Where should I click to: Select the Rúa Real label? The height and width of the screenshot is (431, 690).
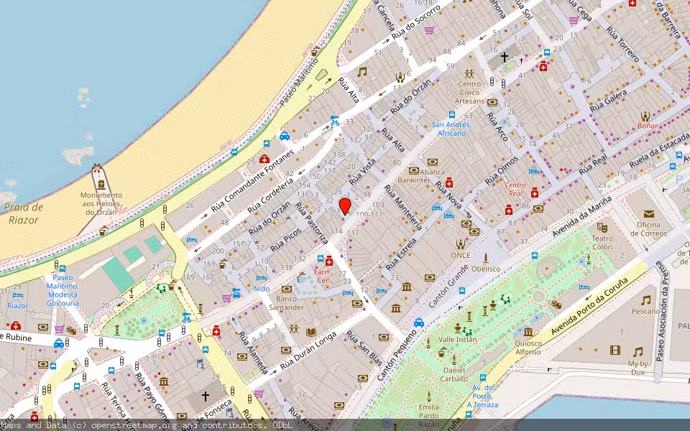pos(593,164)
